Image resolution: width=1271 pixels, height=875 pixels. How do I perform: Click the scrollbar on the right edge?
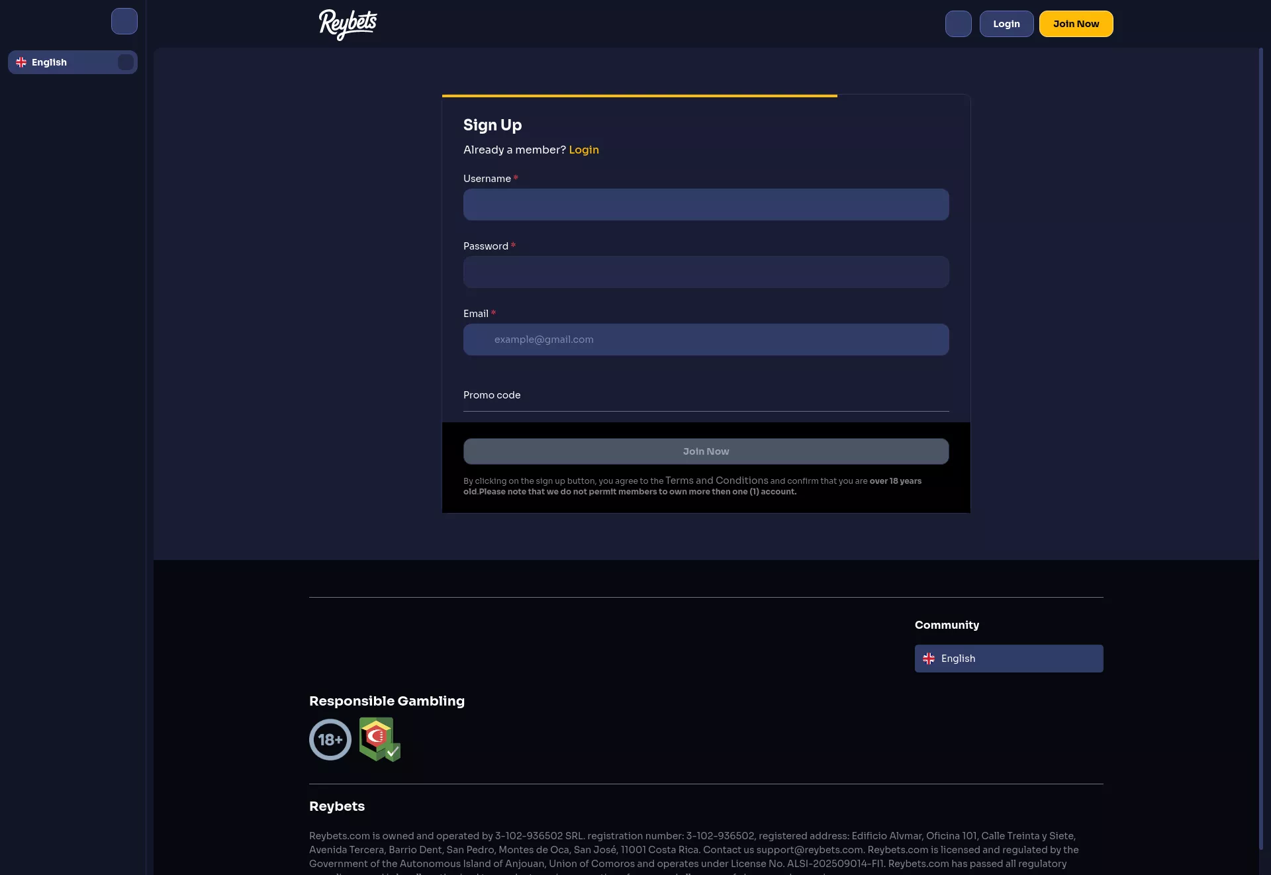click(1262, 265)
